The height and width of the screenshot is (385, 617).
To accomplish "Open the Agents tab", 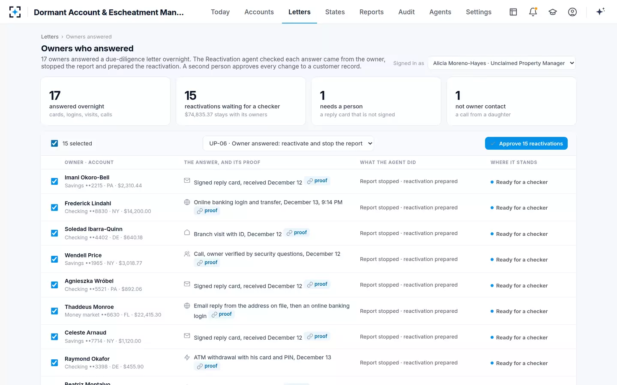I will click(x=440, y=12).
